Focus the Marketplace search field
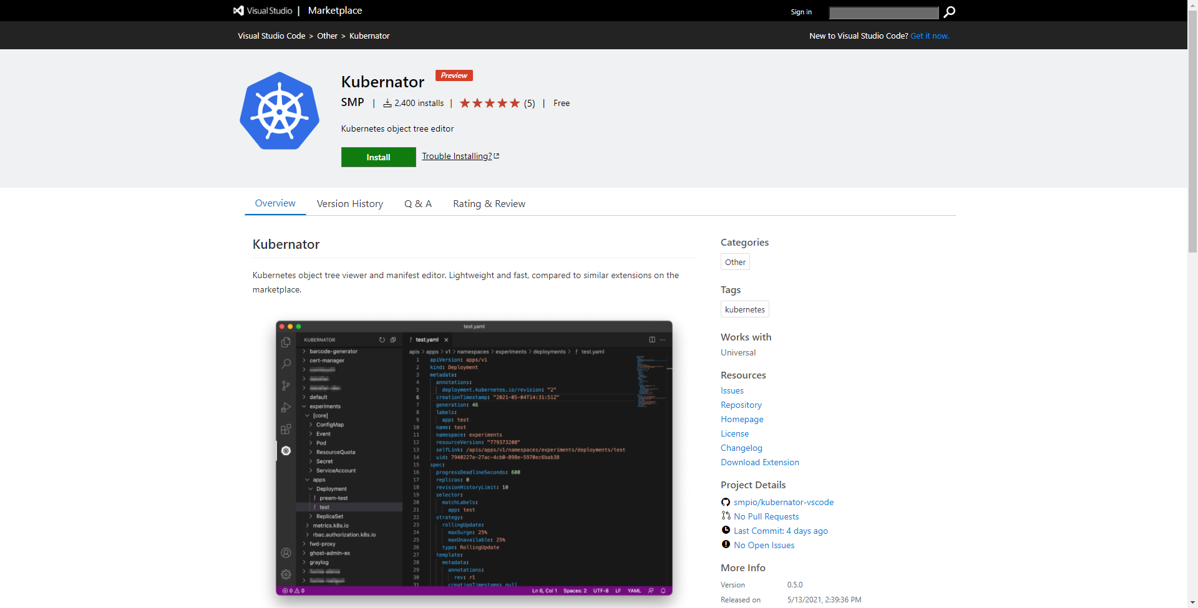The width and height of the screenshot is (1198, 608). tap(884, 12)
